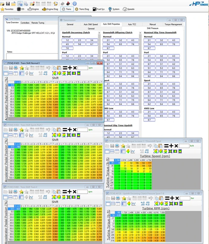The width and height of the screenshot is (209, 244).
Task: Open the Manual tab in Transmission
Action: click(152, 24)
